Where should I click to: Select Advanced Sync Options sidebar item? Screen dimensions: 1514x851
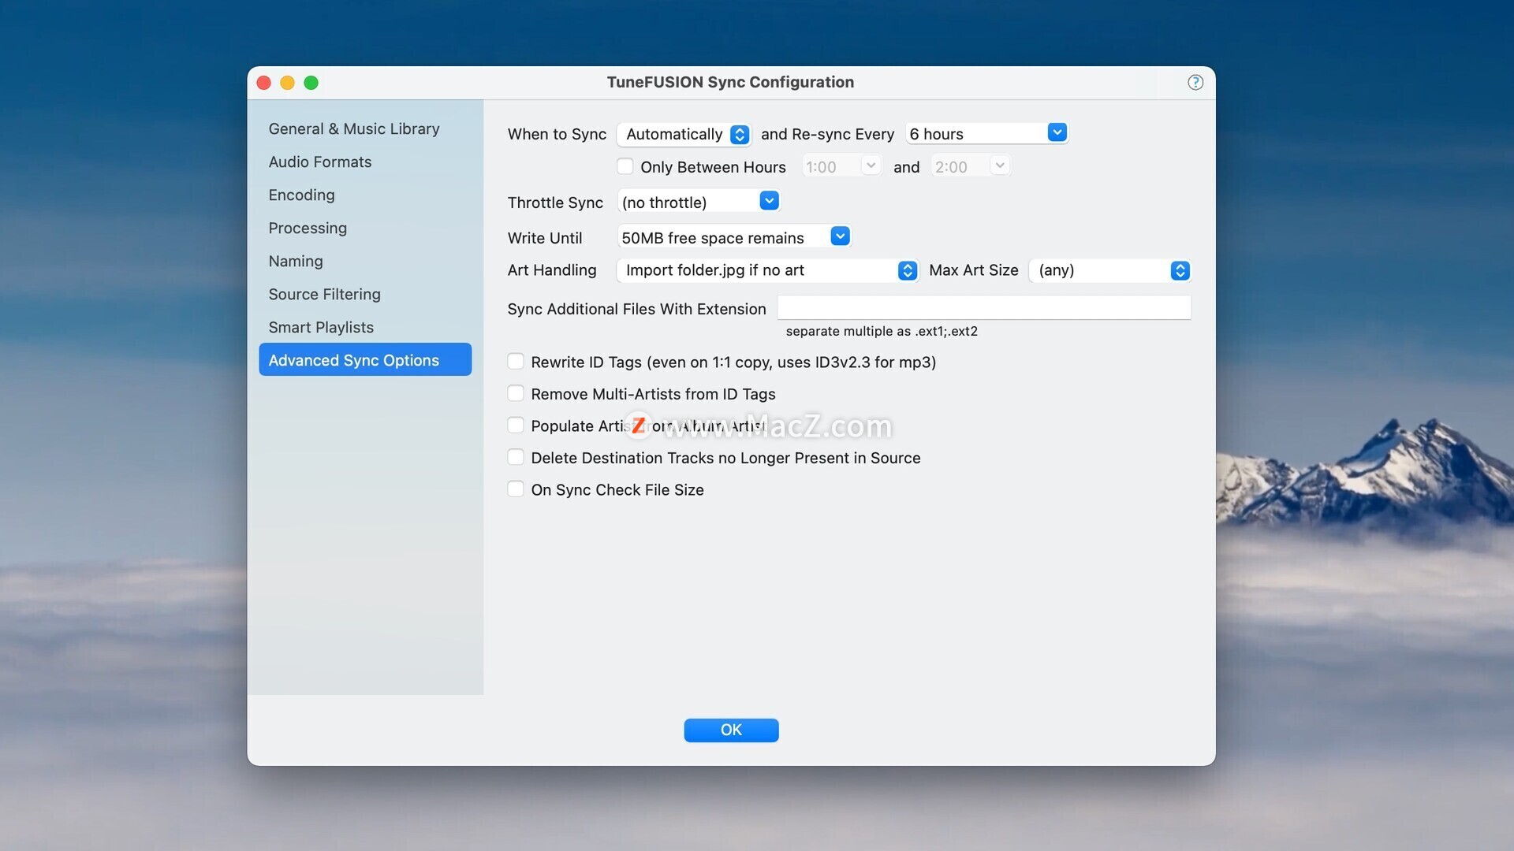click(x=365, y=359)
